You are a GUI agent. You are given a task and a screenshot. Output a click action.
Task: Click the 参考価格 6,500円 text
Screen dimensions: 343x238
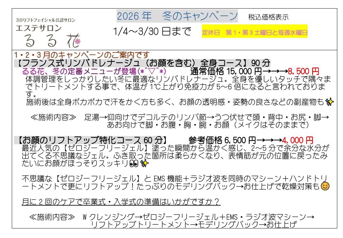tap(222, 140)
